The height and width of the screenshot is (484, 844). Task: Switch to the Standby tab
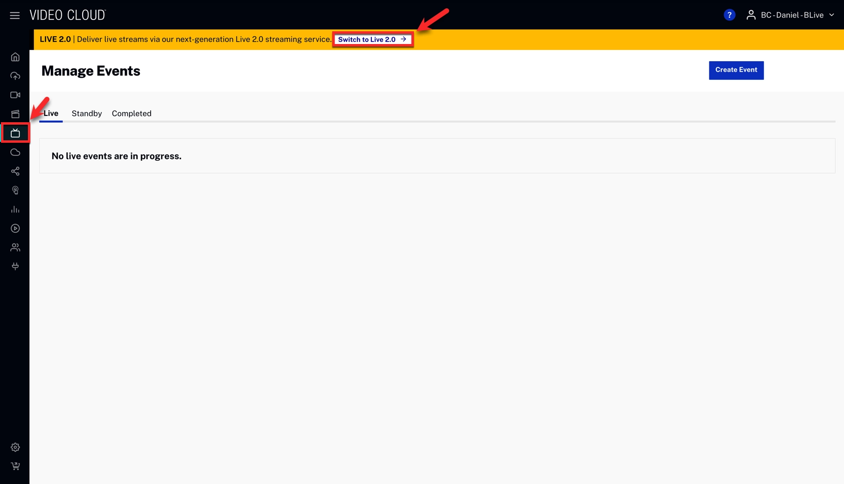coord(87,113)
